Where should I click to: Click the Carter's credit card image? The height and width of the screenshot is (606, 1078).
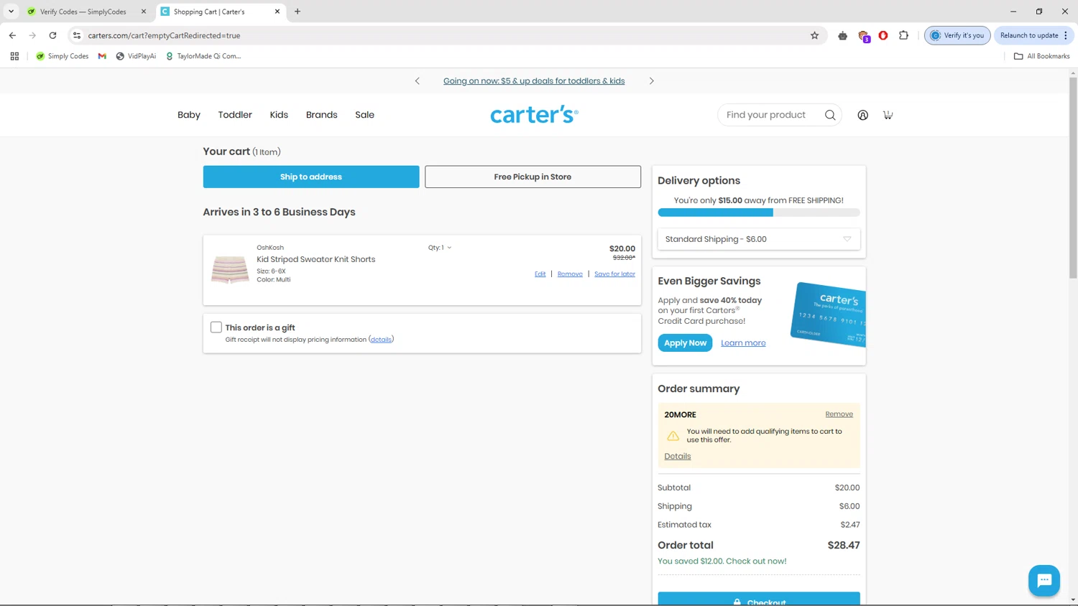click(829, 314)
